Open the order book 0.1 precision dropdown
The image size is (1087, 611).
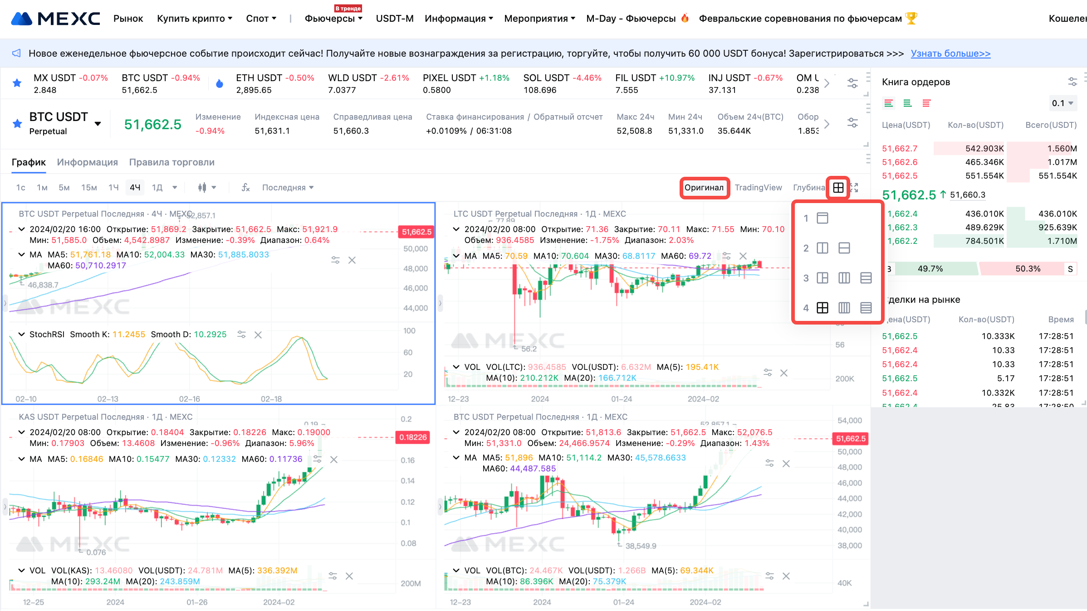(x=1063, y=103)
